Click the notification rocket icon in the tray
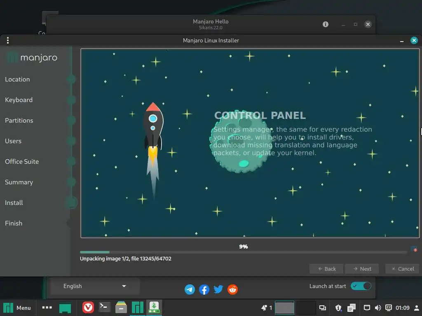Viewport: 422px width, 316px height. pos(264,308)
